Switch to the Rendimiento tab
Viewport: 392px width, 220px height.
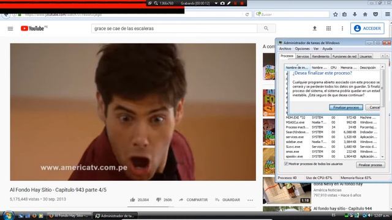tap(321, 56)
